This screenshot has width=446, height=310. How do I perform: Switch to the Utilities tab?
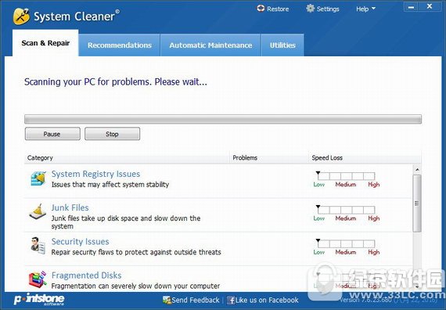click(282, 45)
